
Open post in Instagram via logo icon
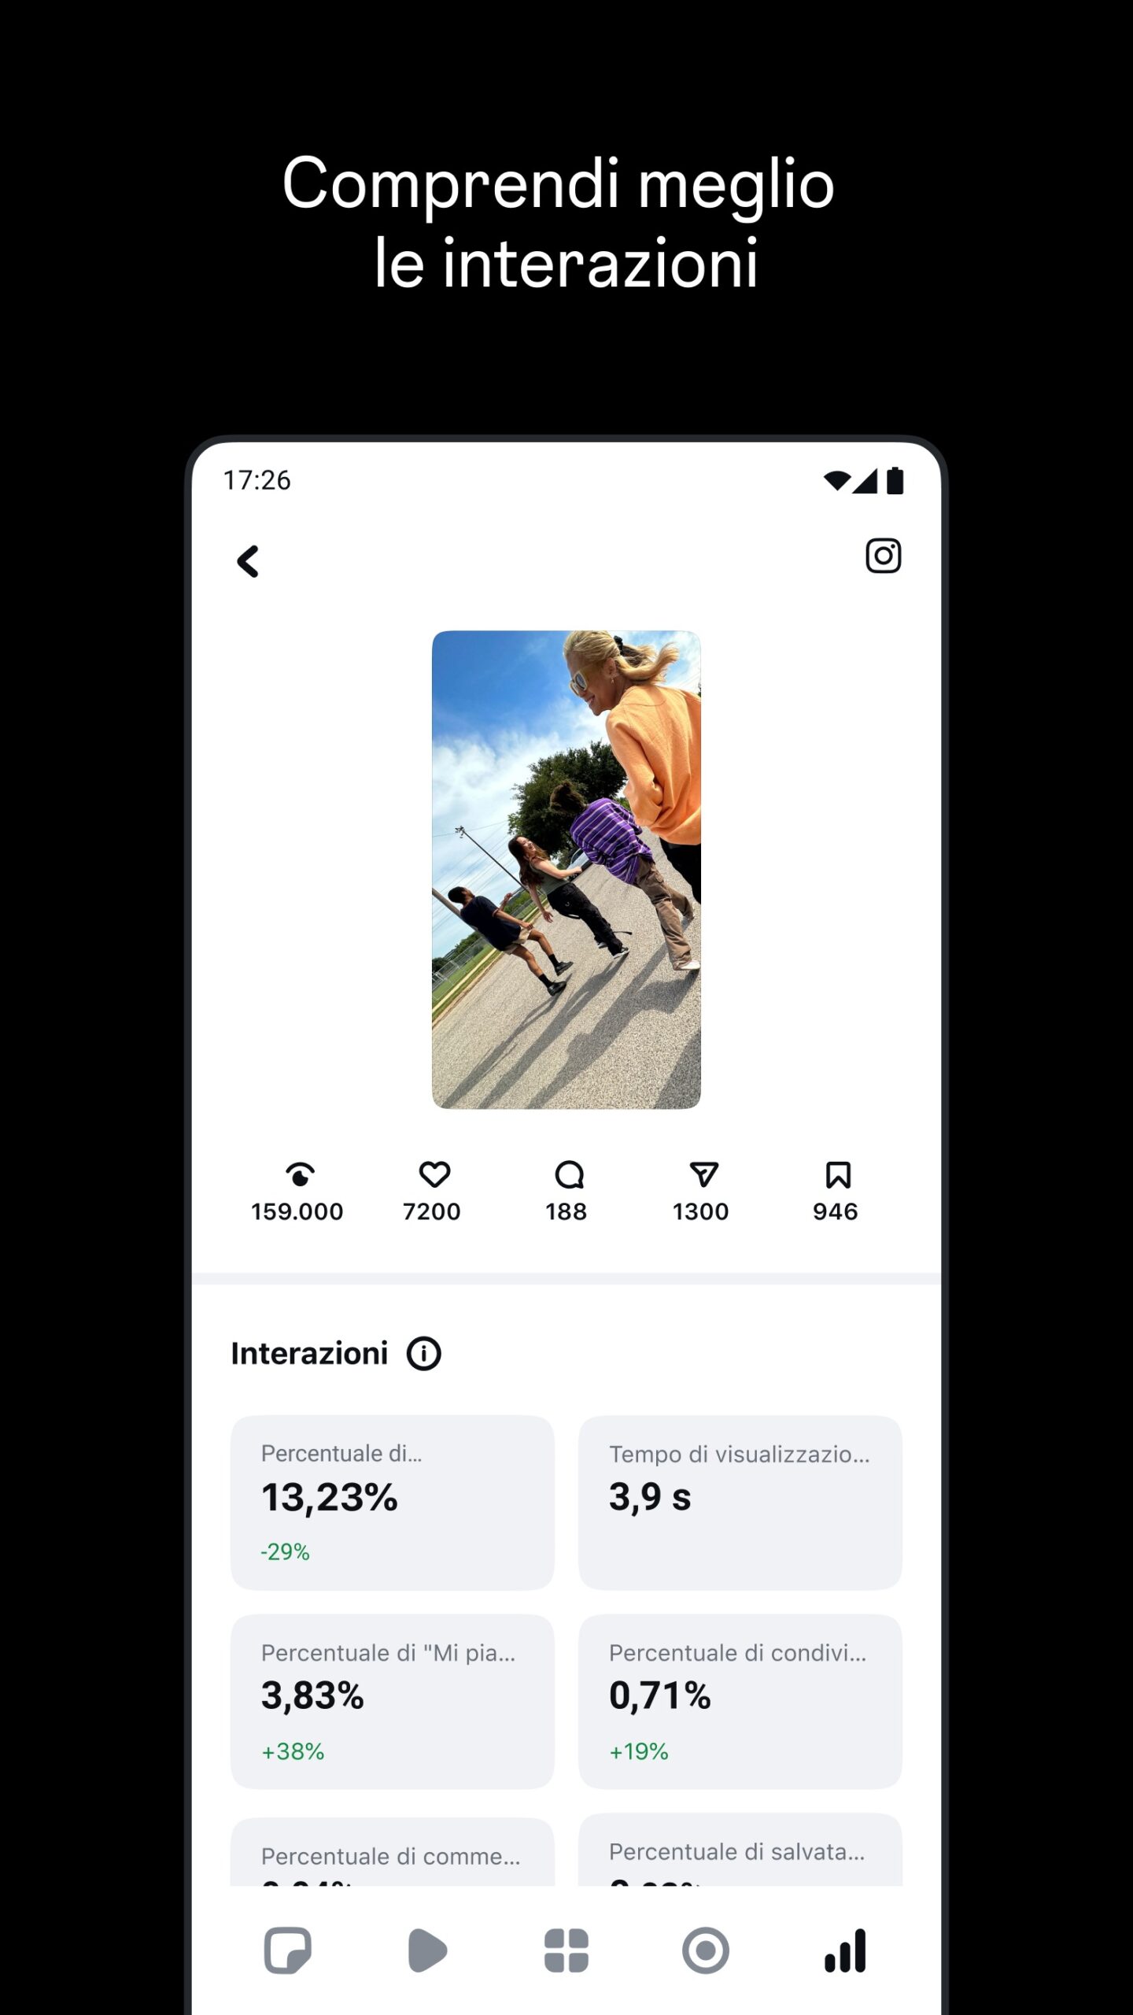tap(883, 556)
